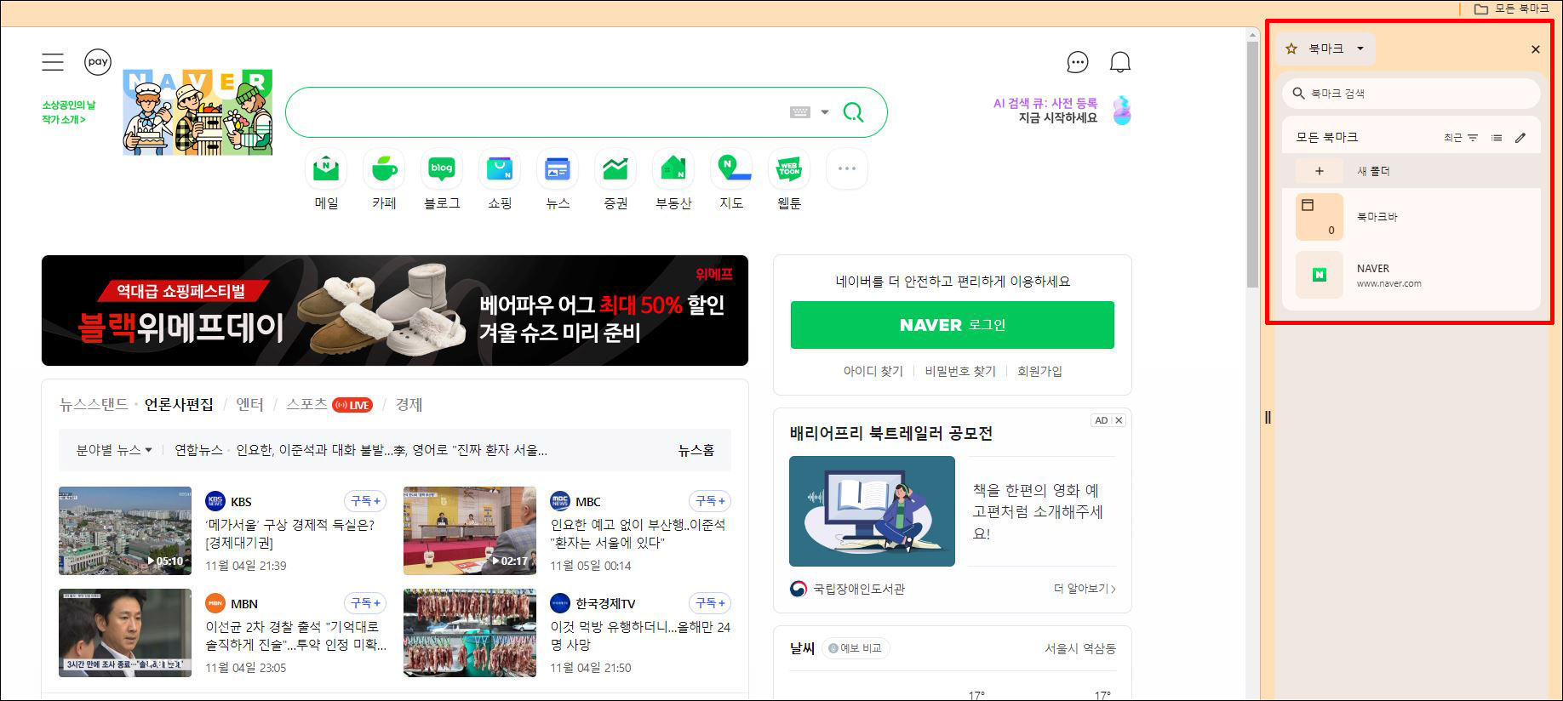Open the 뉴스 shortcut icon
1563x701 pixels.
[x=558, y=168]
